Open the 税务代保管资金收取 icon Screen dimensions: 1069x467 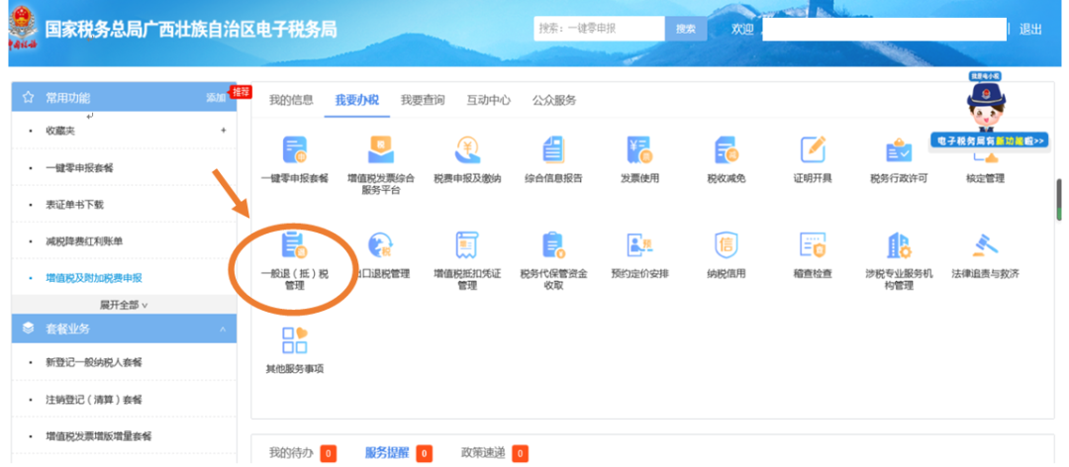(x=553, y=245)
